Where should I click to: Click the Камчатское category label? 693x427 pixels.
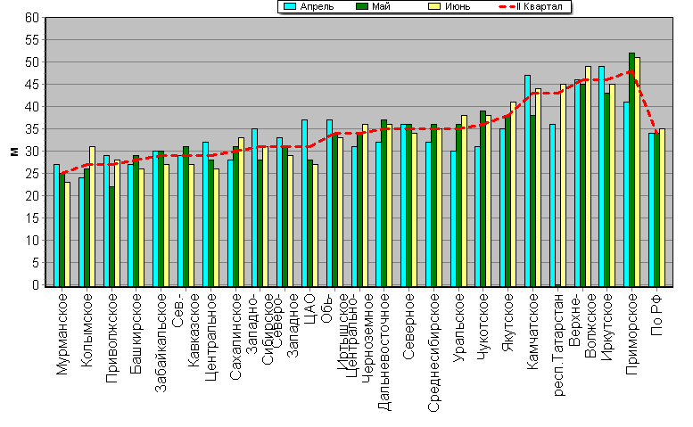tap(533, 332)
